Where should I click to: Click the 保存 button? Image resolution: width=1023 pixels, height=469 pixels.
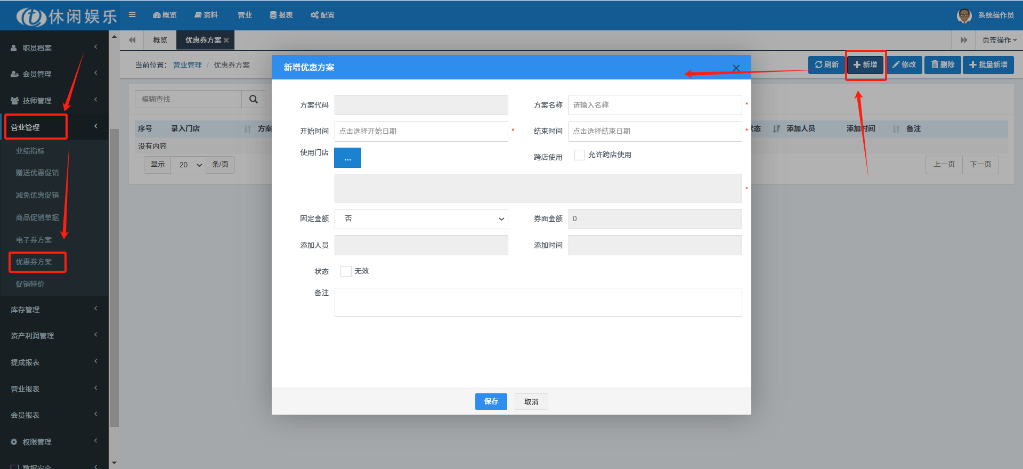[491, 402]
